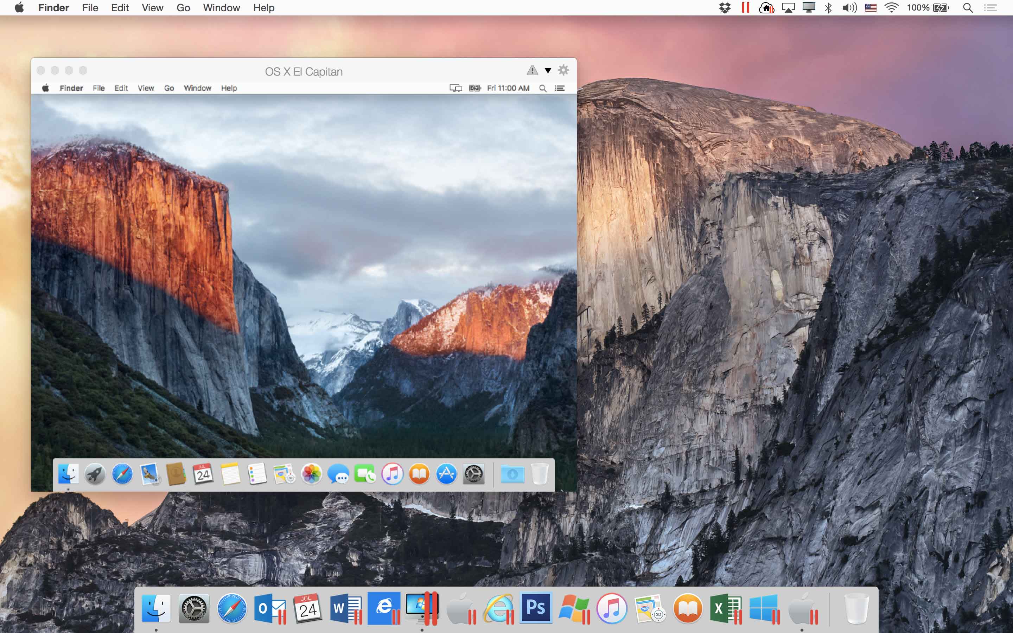
Task: Open Outlook from the host Dock
Action: [x=270, y=607]
